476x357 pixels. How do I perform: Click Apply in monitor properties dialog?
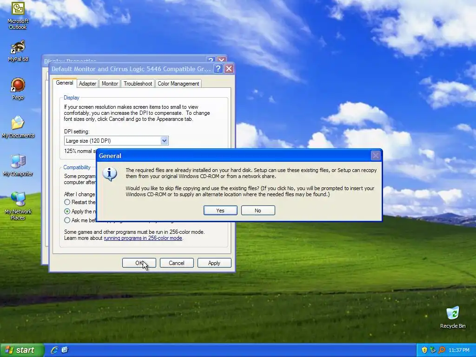214,263
